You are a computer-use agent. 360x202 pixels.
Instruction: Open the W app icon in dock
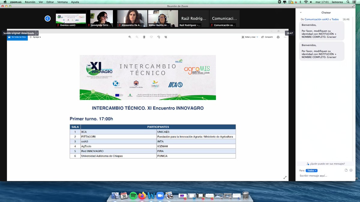click(151, 196)
